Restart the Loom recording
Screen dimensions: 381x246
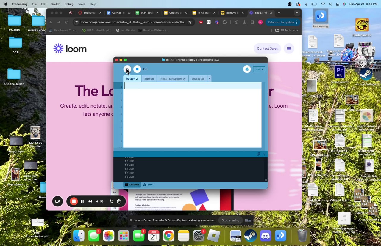pos(112,201)
